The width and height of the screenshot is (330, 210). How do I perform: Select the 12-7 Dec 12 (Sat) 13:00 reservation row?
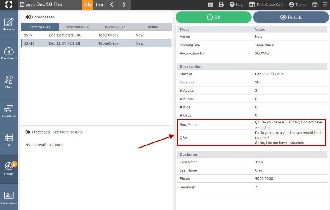96,35
